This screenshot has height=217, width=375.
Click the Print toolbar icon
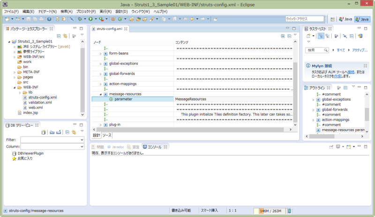pos(41,19)
